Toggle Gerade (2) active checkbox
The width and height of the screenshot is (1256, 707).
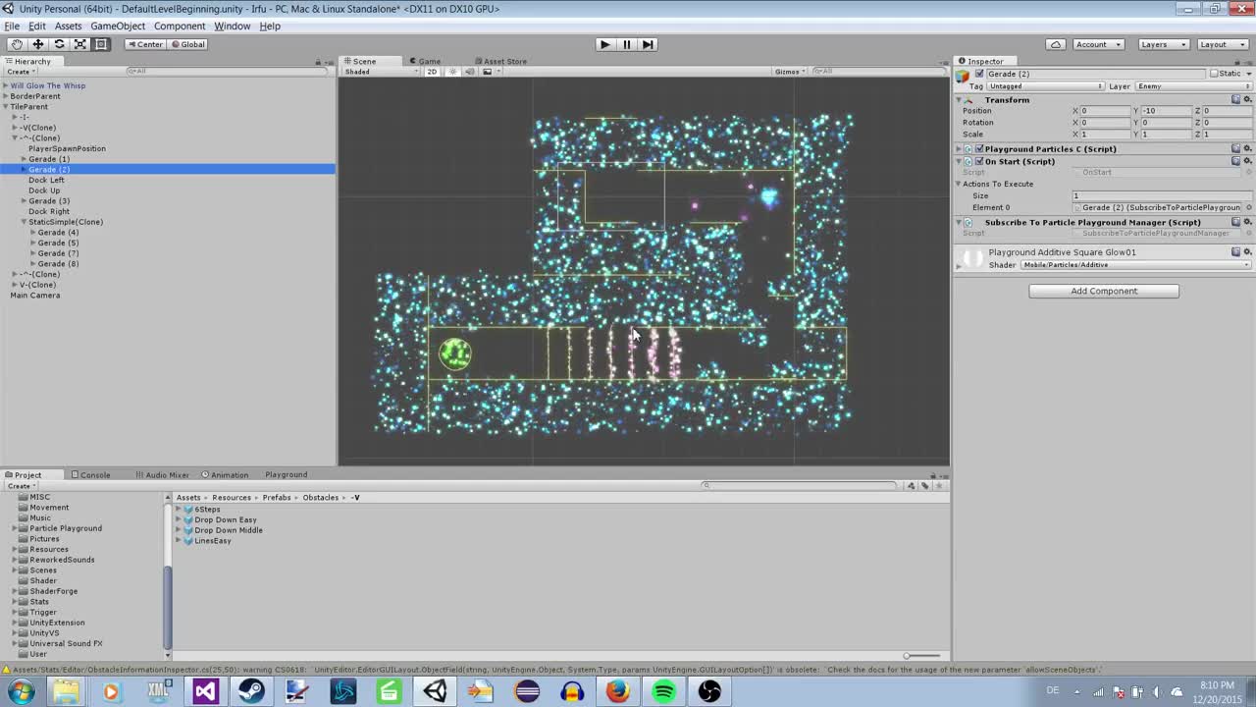click(979, 74)
